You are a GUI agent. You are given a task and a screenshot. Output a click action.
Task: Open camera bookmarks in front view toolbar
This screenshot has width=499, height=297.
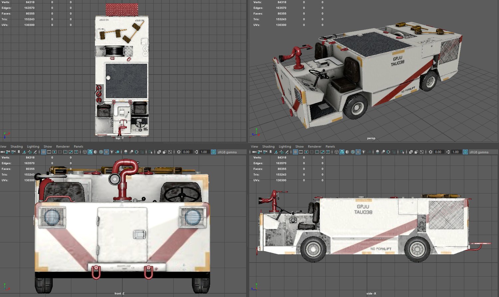pos(19,152)
